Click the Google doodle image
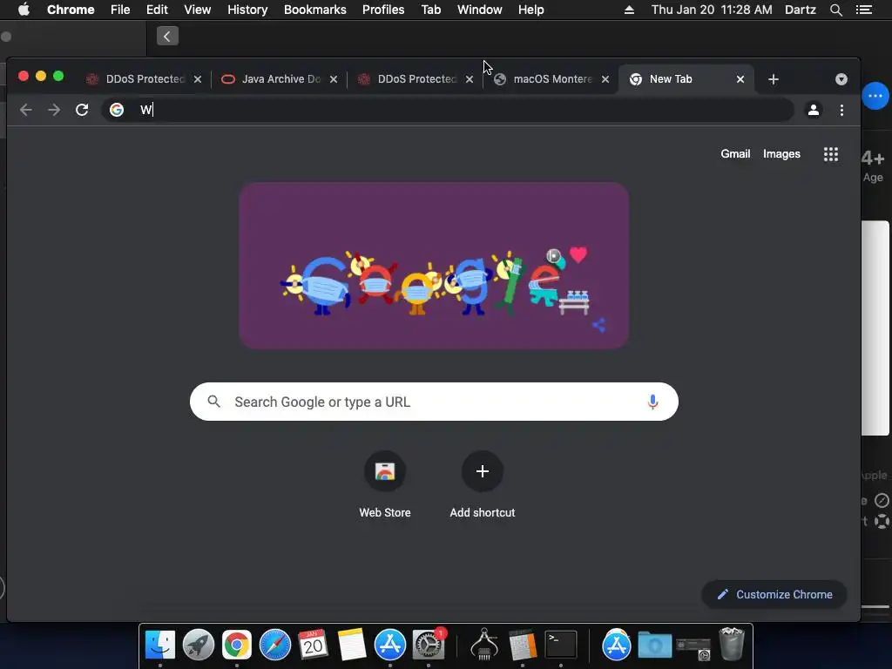Viewport: 892px width, 669px height. point(434,265)
